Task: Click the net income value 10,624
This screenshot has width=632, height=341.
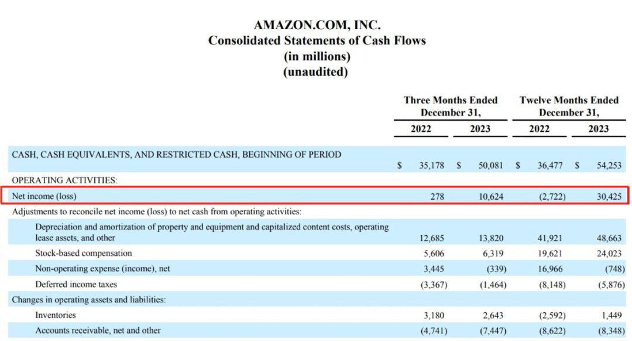Action: tap(490, 197)
